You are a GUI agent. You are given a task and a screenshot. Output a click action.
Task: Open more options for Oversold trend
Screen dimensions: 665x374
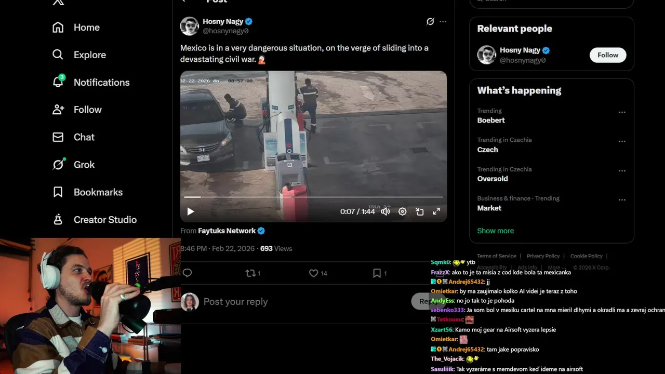pos(622,170)
